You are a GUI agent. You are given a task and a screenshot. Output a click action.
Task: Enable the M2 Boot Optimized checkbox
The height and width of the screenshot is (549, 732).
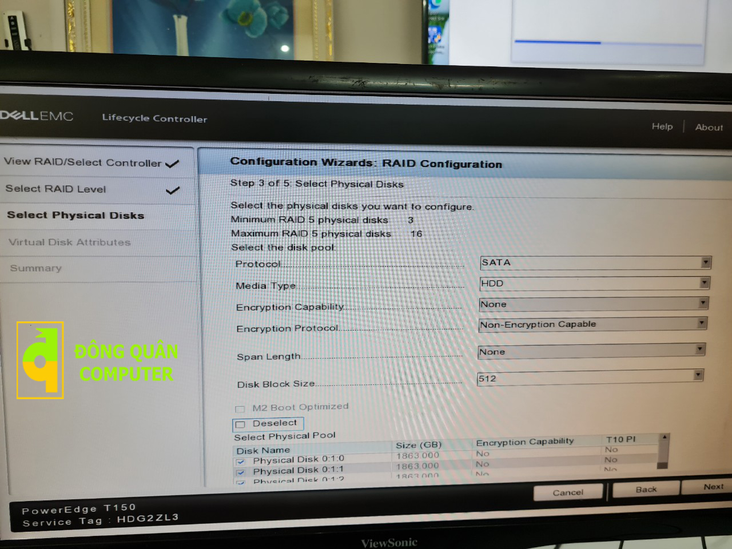coord(240,409)
